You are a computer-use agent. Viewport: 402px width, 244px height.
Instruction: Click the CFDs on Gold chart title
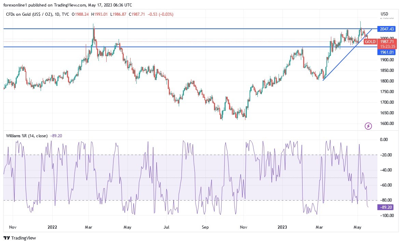click(38, 14)
